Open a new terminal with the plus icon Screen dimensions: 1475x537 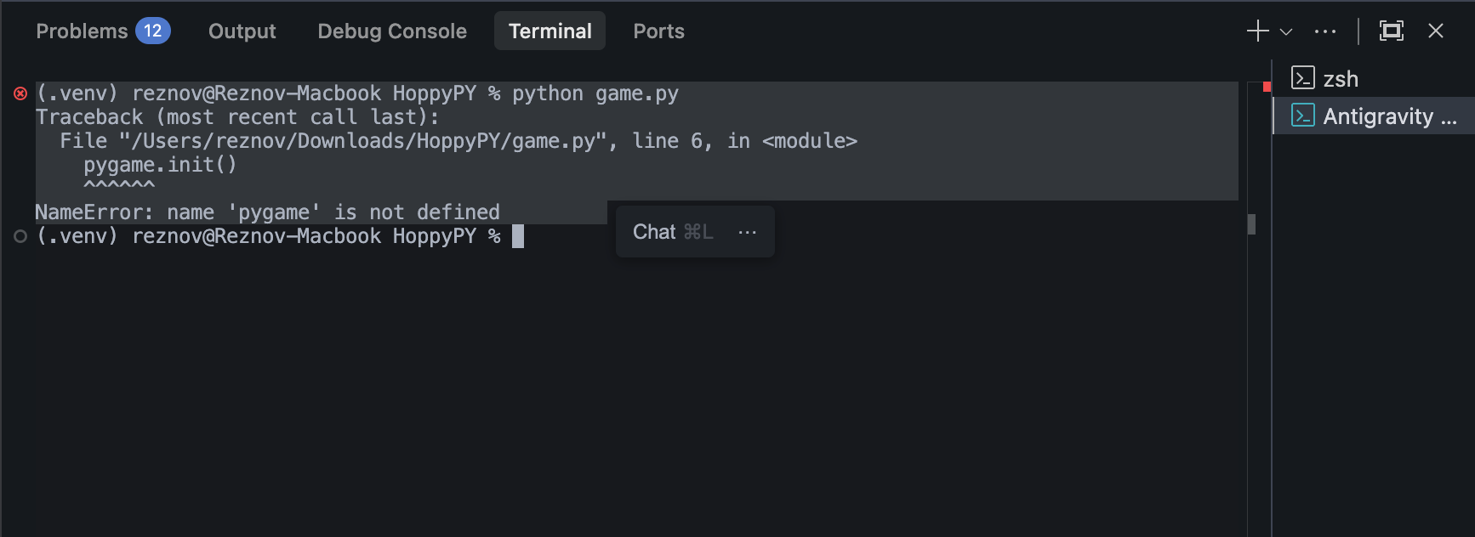pyautogui.click(x=1256, y=31)
